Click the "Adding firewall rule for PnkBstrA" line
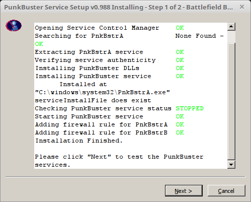The width and height of the screenshot is (251, 202). coord(101,124)
